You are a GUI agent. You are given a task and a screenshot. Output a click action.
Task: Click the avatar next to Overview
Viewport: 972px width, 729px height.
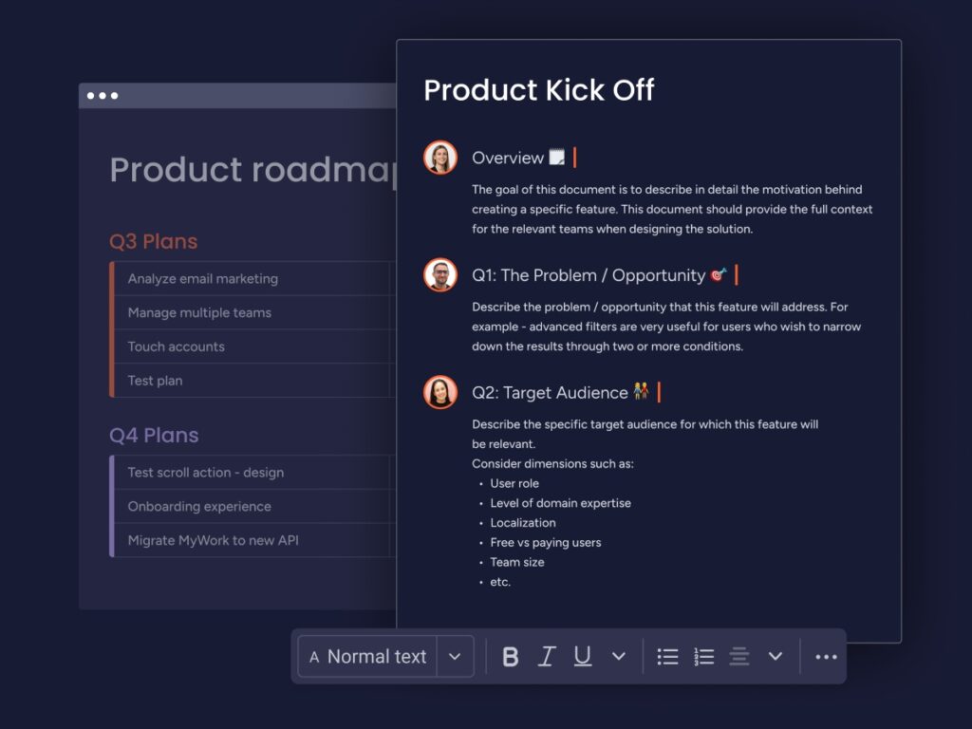coord(439,157)
